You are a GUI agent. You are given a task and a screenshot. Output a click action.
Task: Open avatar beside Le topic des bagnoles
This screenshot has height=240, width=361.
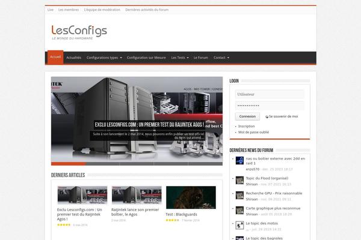tap(239, 238)
